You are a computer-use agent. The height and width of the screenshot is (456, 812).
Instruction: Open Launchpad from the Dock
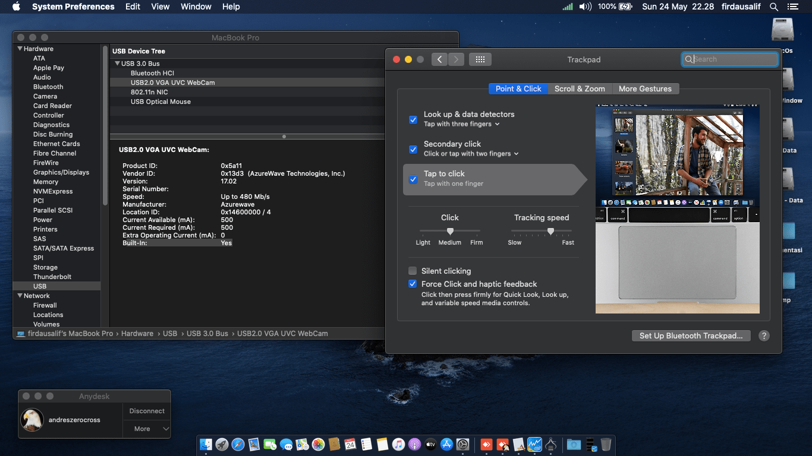click(x=221, y=444)
